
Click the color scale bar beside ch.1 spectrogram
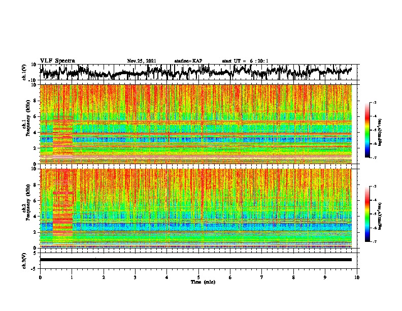pos(367,130)
